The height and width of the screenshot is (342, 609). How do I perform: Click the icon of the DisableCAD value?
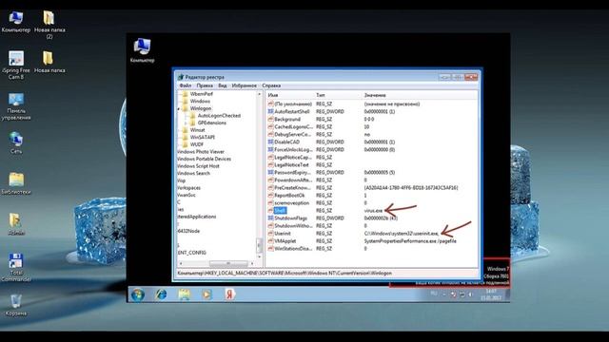click(270, 142)
